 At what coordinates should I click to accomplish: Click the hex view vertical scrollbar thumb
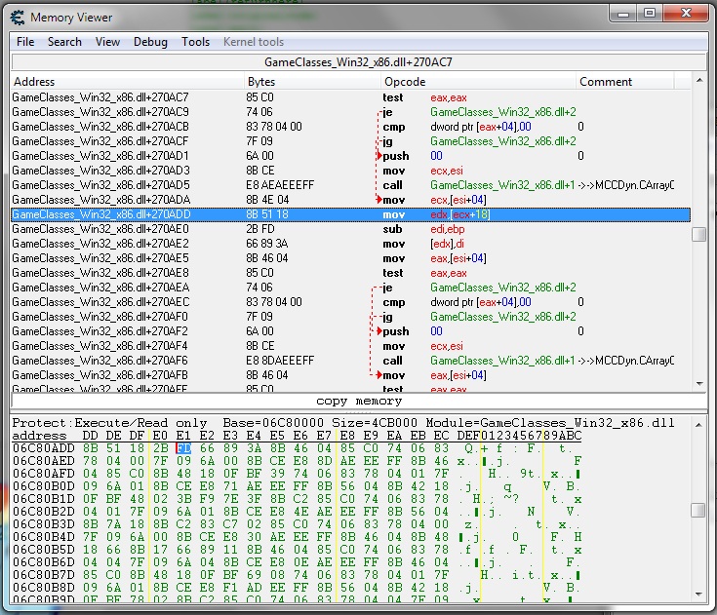[x=697, y=510]
